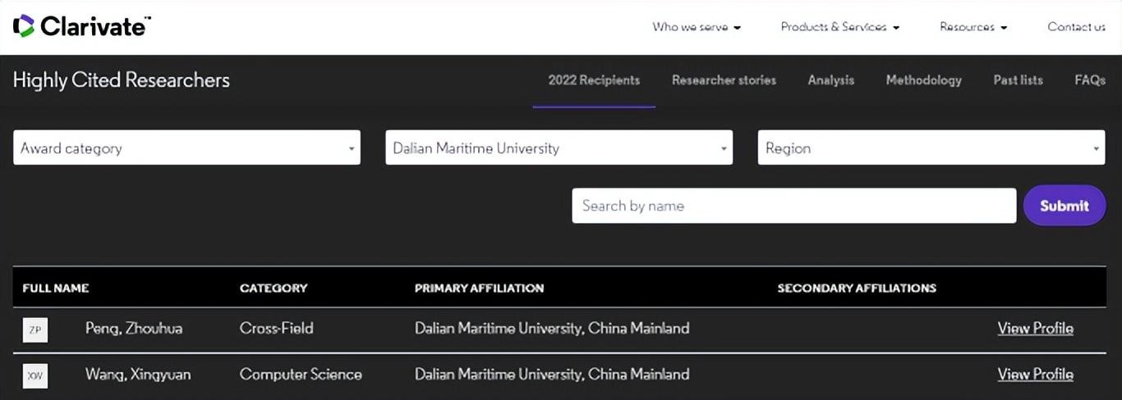View Profile for Wang, Xingyuan

tap(1035, 375)
